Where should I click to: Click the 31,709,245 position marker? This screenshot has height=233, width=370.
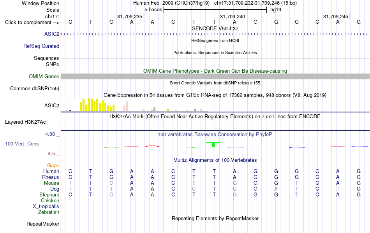pos(336,16)
